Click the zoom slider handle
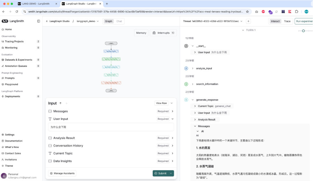The width and height of the screenshot is (313, 181). point(303,31)
